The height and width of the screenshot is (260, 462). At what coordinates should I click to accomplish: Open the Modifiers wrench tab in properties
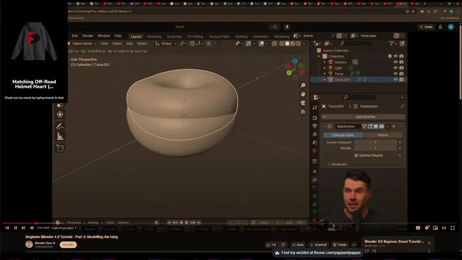click(315, 179)
